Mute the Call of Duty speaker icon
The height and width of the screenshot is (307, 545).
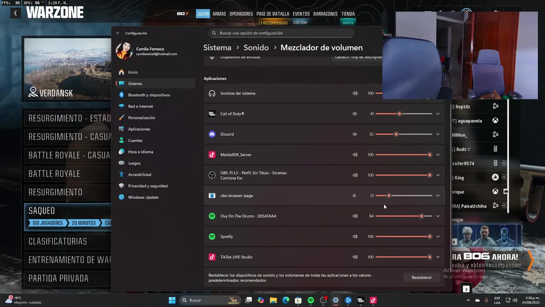point(355,114)
